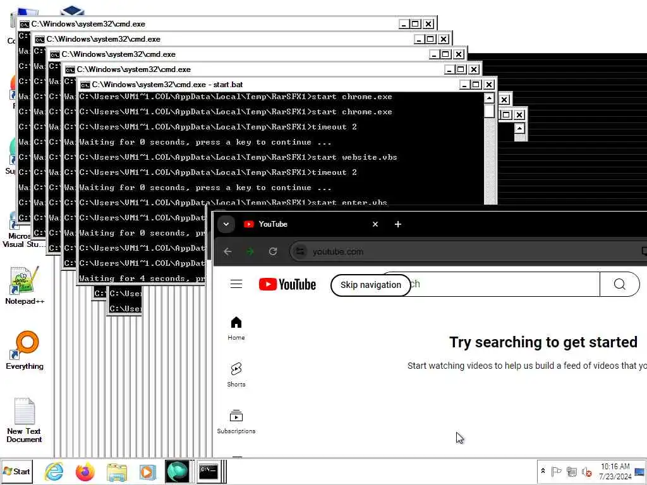Click the YouTube search field

[504, 284]
